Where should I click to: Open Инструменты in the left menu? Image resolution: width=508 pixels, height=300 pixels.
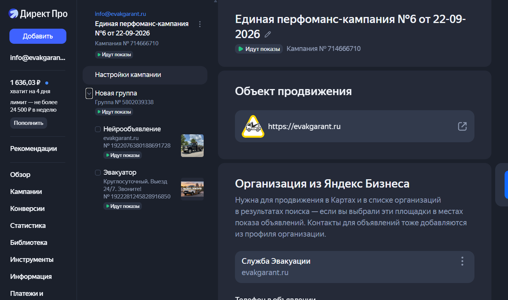click(x=32, y=260)
